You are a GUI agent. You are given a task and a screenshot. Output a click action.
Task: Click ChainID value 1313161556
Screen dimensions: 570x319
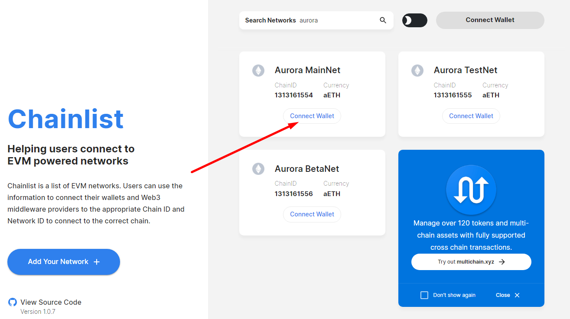pyautogui.click(x=293, y=194)
